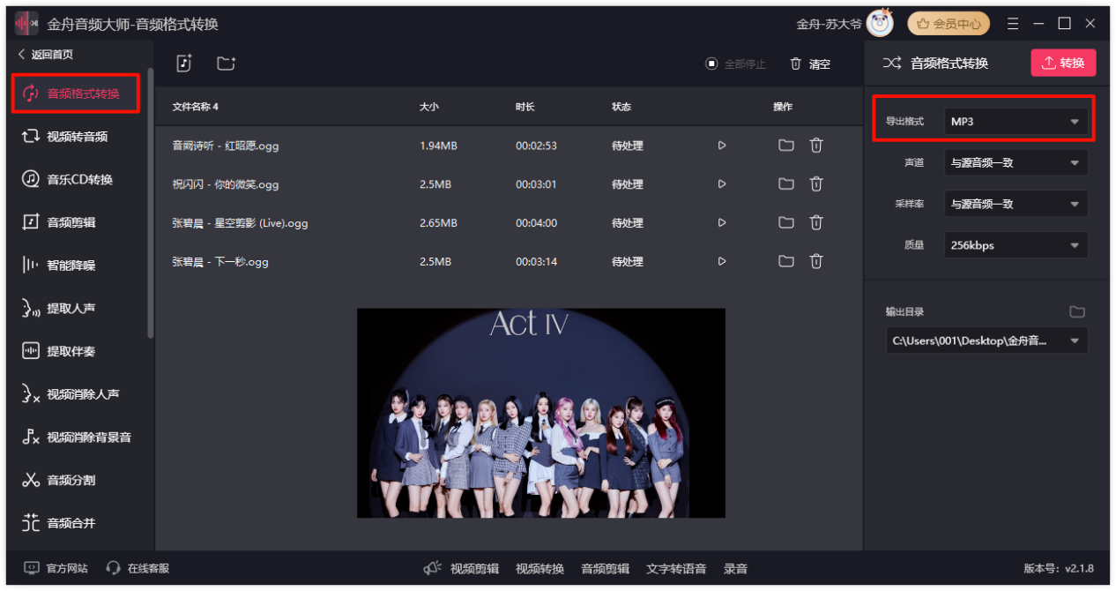
Task: Delete 你的微笑.ogg from the list
Action: click(x=816, y=184)
